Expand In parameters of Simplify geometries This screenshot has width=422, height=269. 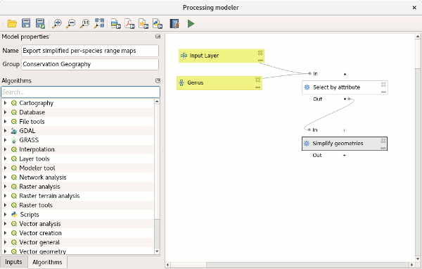click(344, 130)
